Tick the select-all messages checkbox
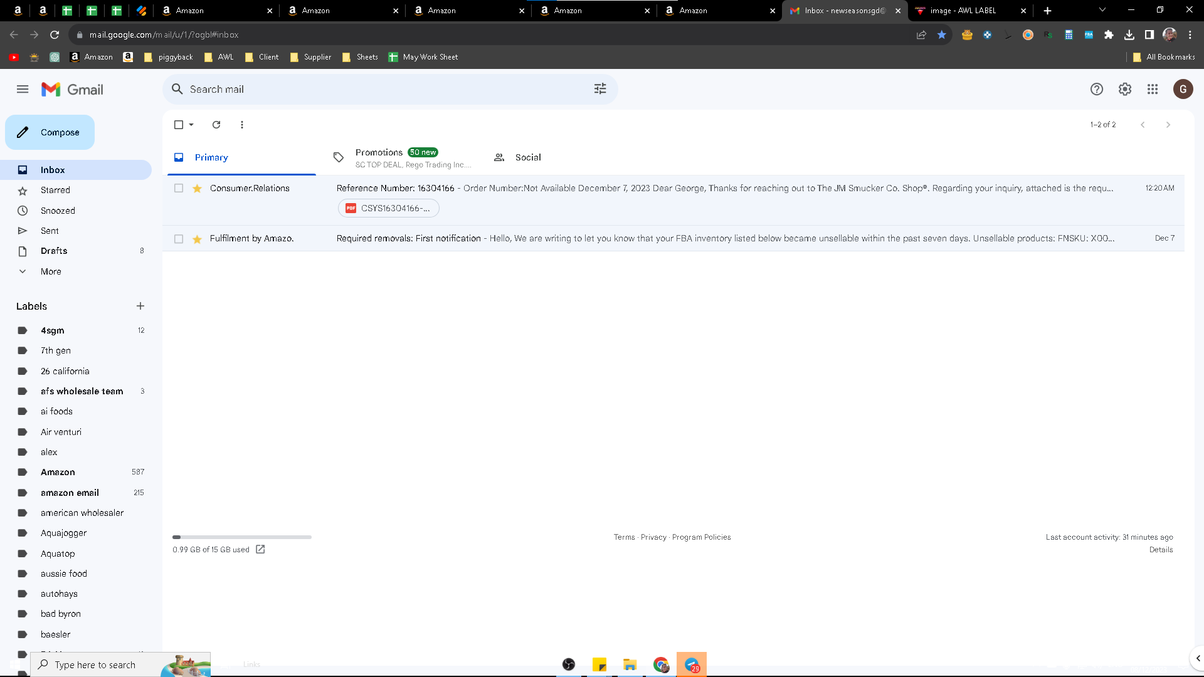This screenshot has height=677, width=1204. tap(179, 125)
